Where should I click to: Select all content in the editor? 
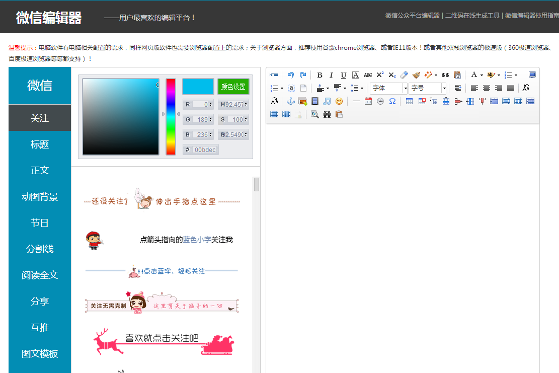tap(291, 88)
